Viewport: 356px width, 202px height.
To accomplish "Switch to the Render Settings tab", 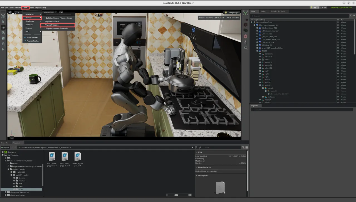I will [x=278, y=11].
